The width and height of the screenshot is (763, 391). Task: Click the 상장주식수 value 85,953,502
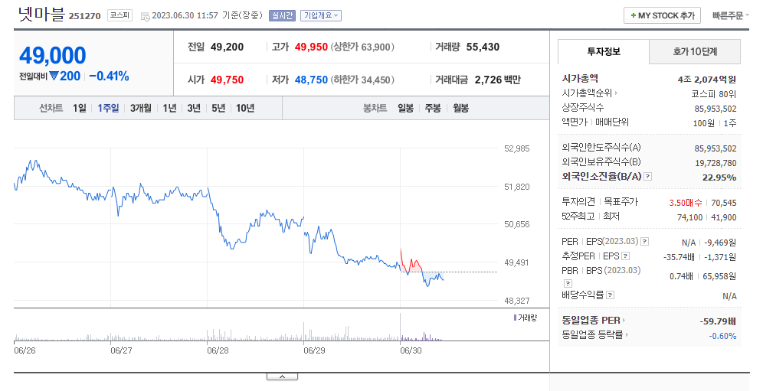[x=716, y=109]
